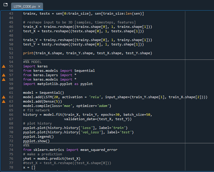
Task: Click line number 61 in gutter
Action: point(11,93)
